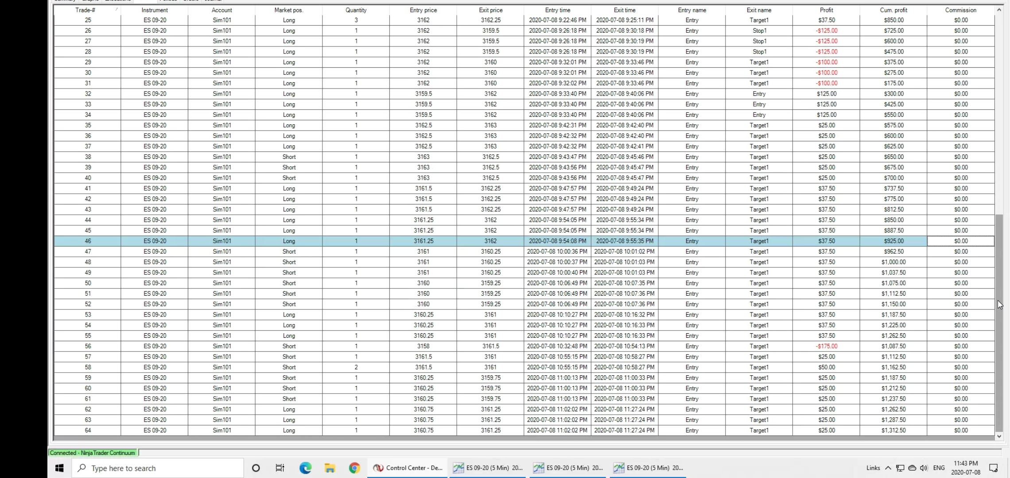
Task: Expand hidden system tray icons chevron
Action: tap(888, 468)
